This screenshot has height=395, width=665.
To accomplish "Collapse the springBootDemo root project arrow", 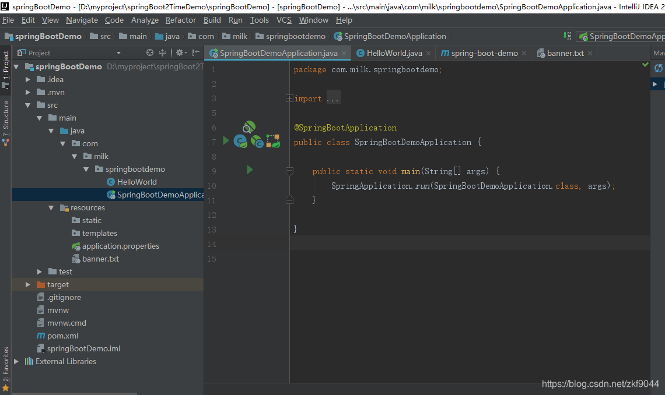I will pyautogui.click(x=16, y=67).
